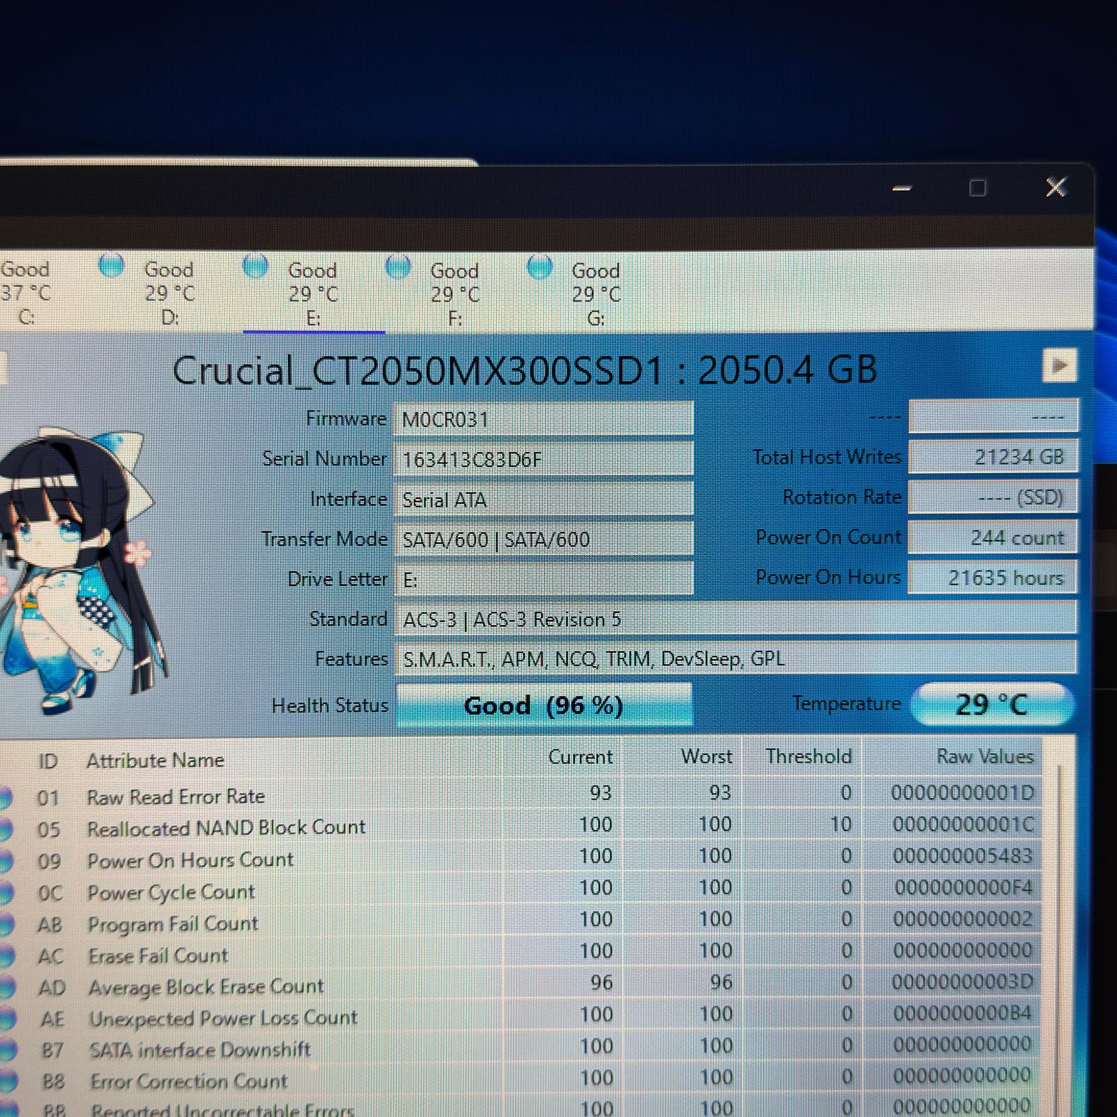Click the Drive Letter field E:
Image resolution: width=1117 pixels, height=1117 pixels.
[543, 579]
